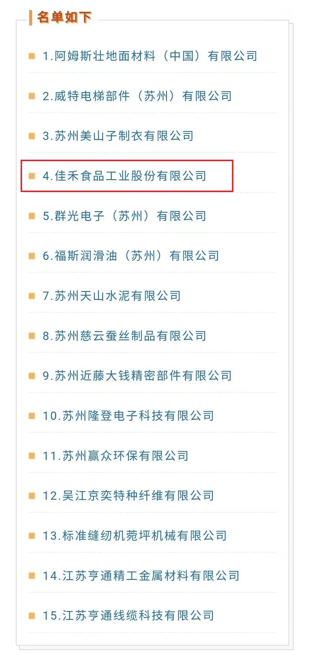This screenshot has height=660, width=309.
Task: Click 吴江京奕特种纤维有限公司 list item
Action: pyautogui.click(x=128, y=495)
